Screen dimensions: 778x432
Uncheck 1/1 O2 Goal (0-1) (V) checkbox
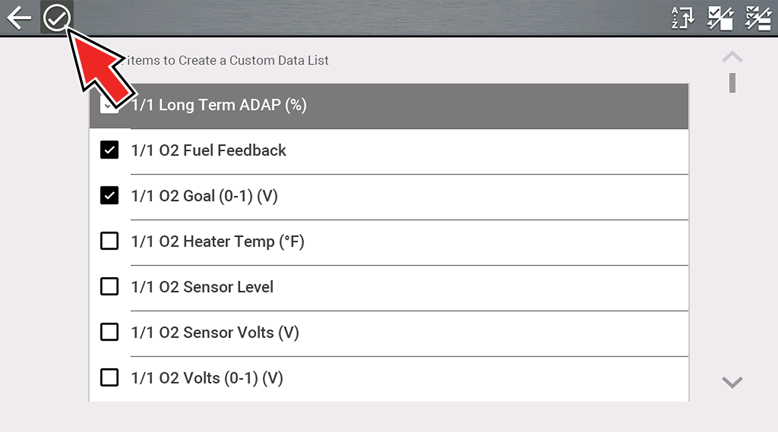point(109,196)
